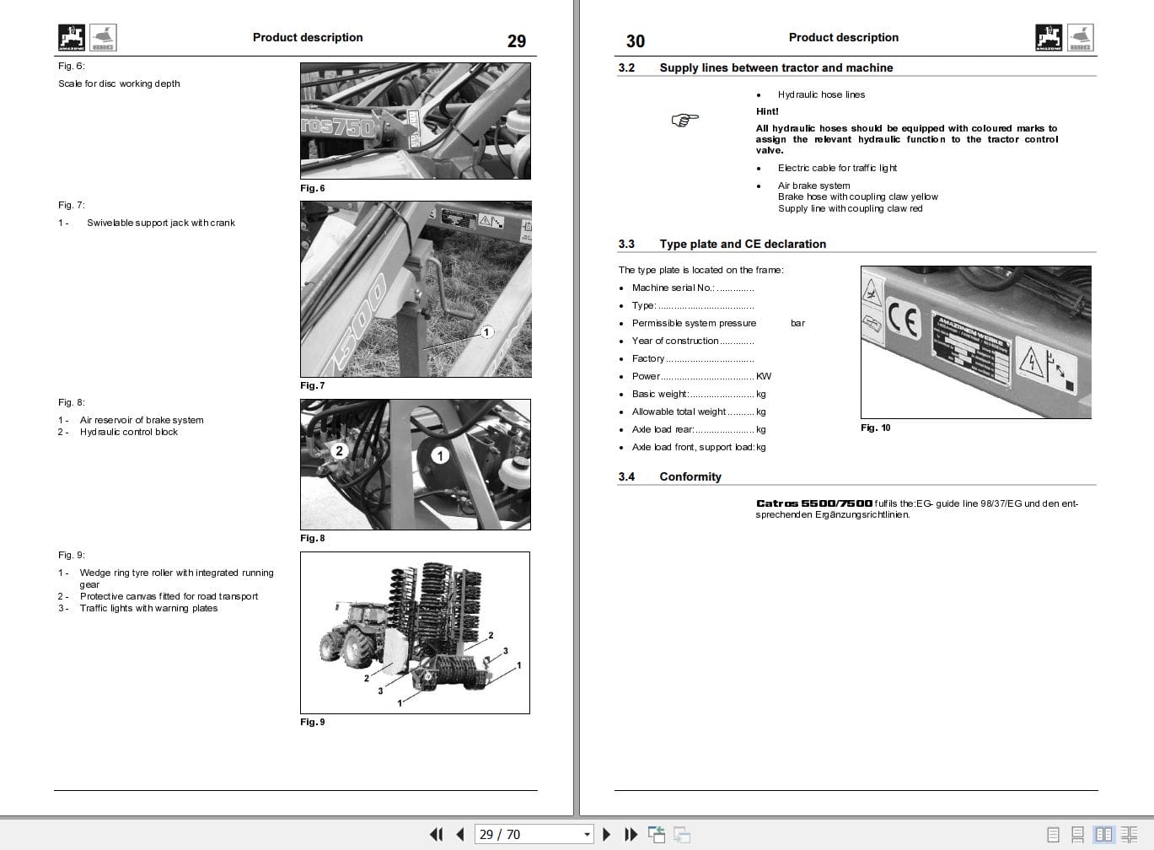Go to the first page

point(436,834)
